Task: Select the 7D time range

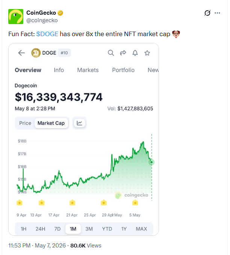Action: pyautogui.click(x=57, y=229)
